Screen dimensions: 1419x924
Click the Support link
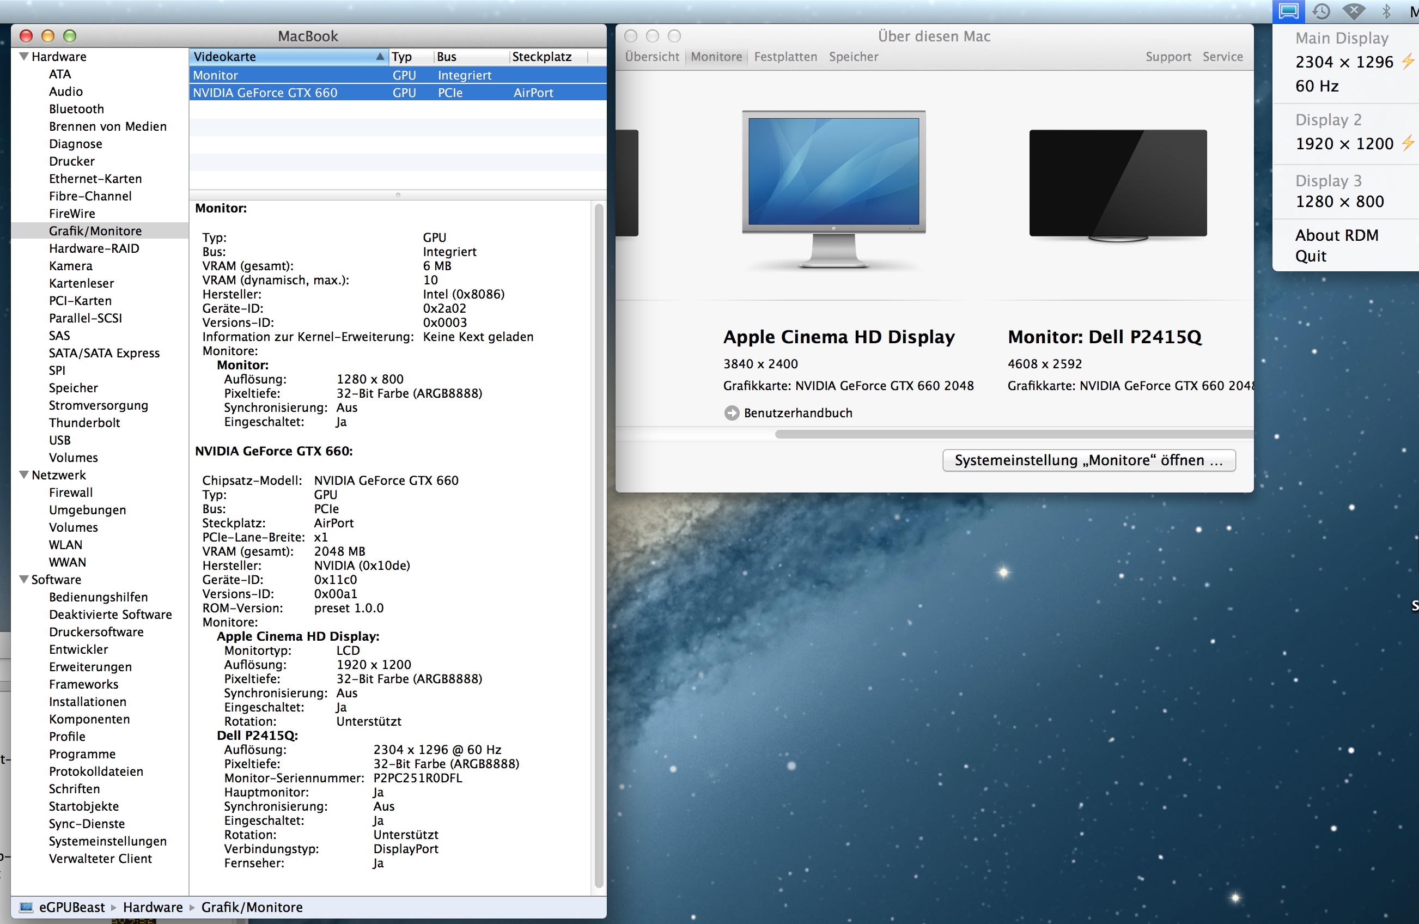(1167, 57)
